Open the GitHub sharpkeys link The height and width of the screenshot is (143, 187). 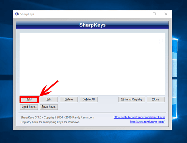[x=139, y=117]
